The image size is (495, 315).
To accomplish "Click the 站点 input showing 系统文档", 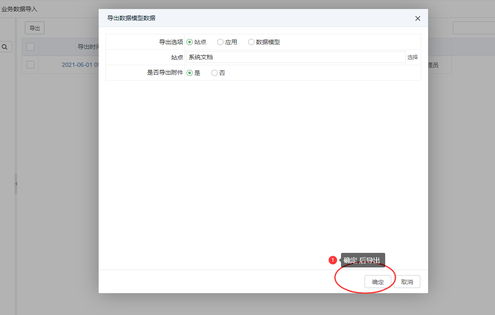I will [296, 57].
